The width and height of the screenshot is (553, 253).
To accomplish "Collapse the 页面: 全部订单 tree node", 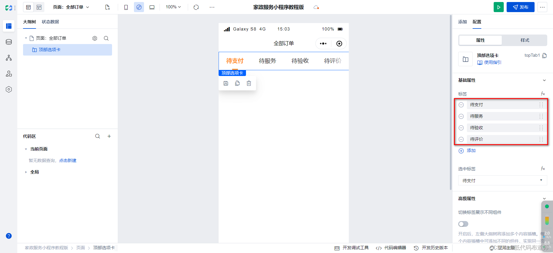I will tap(26, 38).
